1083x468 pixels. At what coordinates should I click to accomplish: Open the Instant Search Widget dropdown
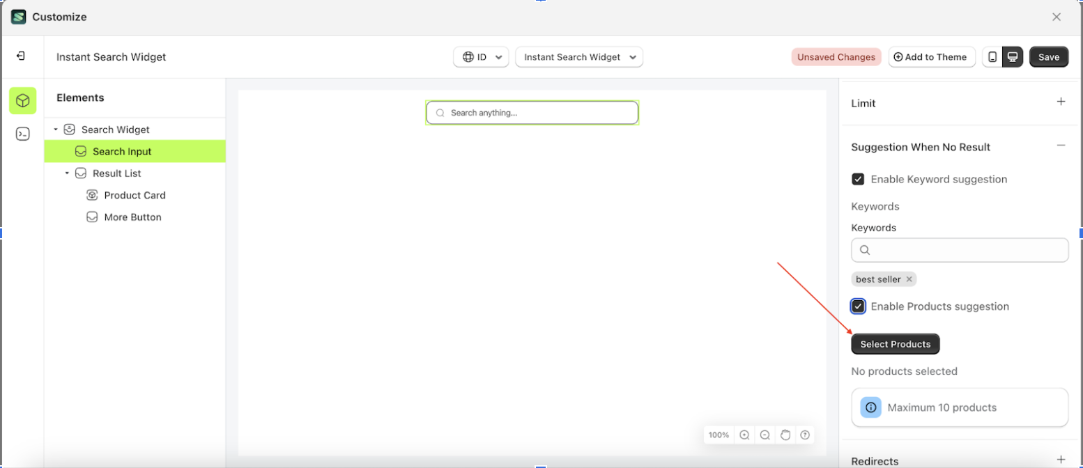pos(579,57)
